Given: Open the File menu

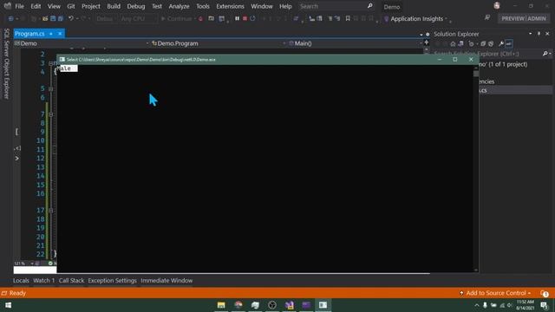Looking at the screenshot, I should (19, 6).
